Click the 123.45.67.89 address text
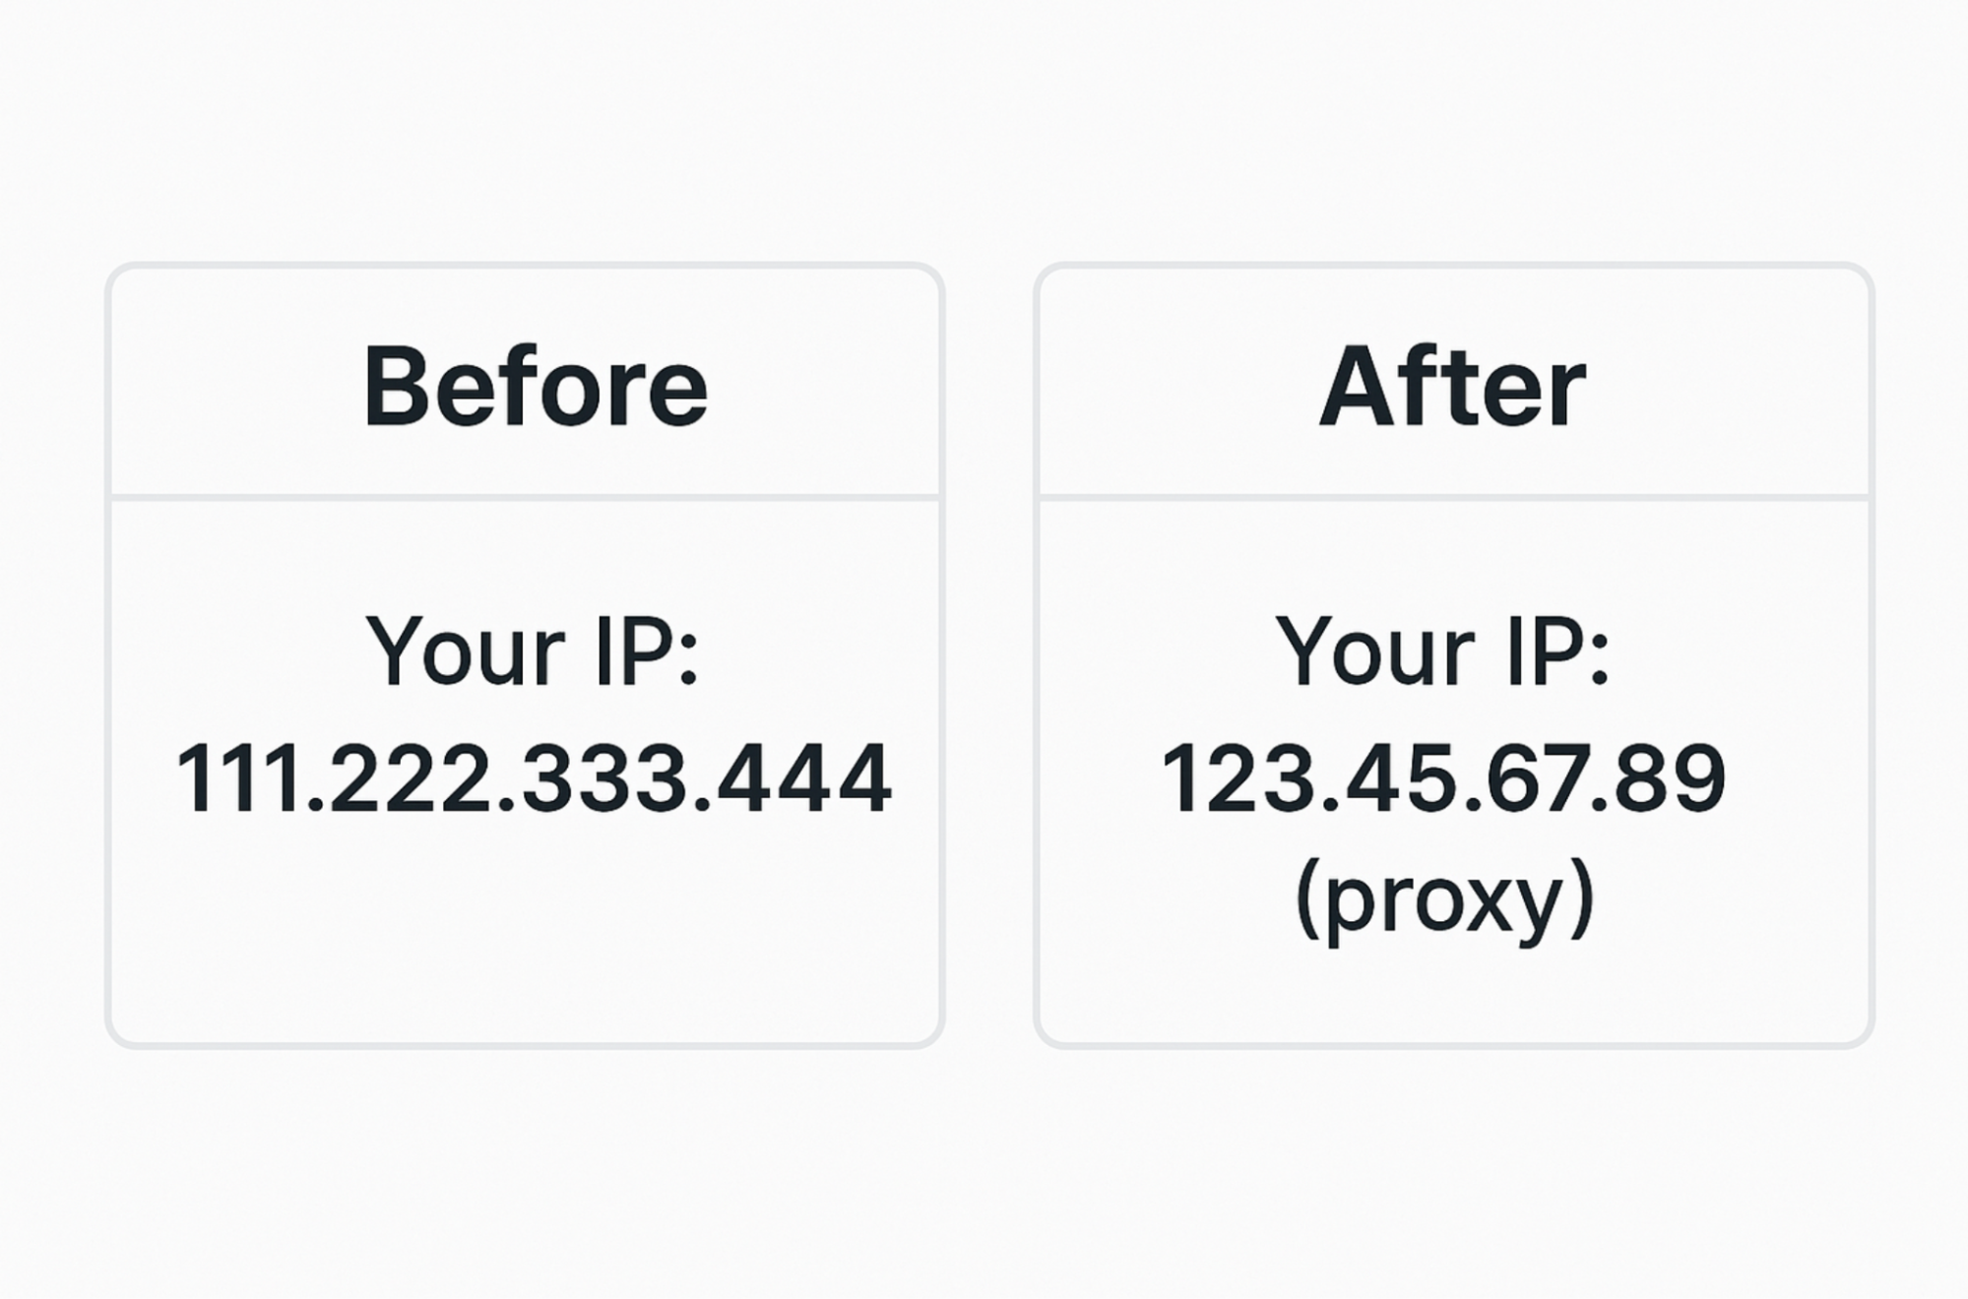 click(x=1444, y=779)
